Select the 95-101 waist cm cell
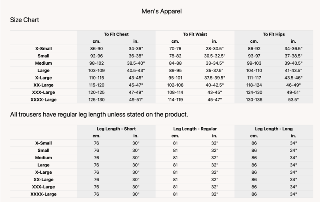Image resolution: width=320 pixels, height=202 pixels. (175, 78)
